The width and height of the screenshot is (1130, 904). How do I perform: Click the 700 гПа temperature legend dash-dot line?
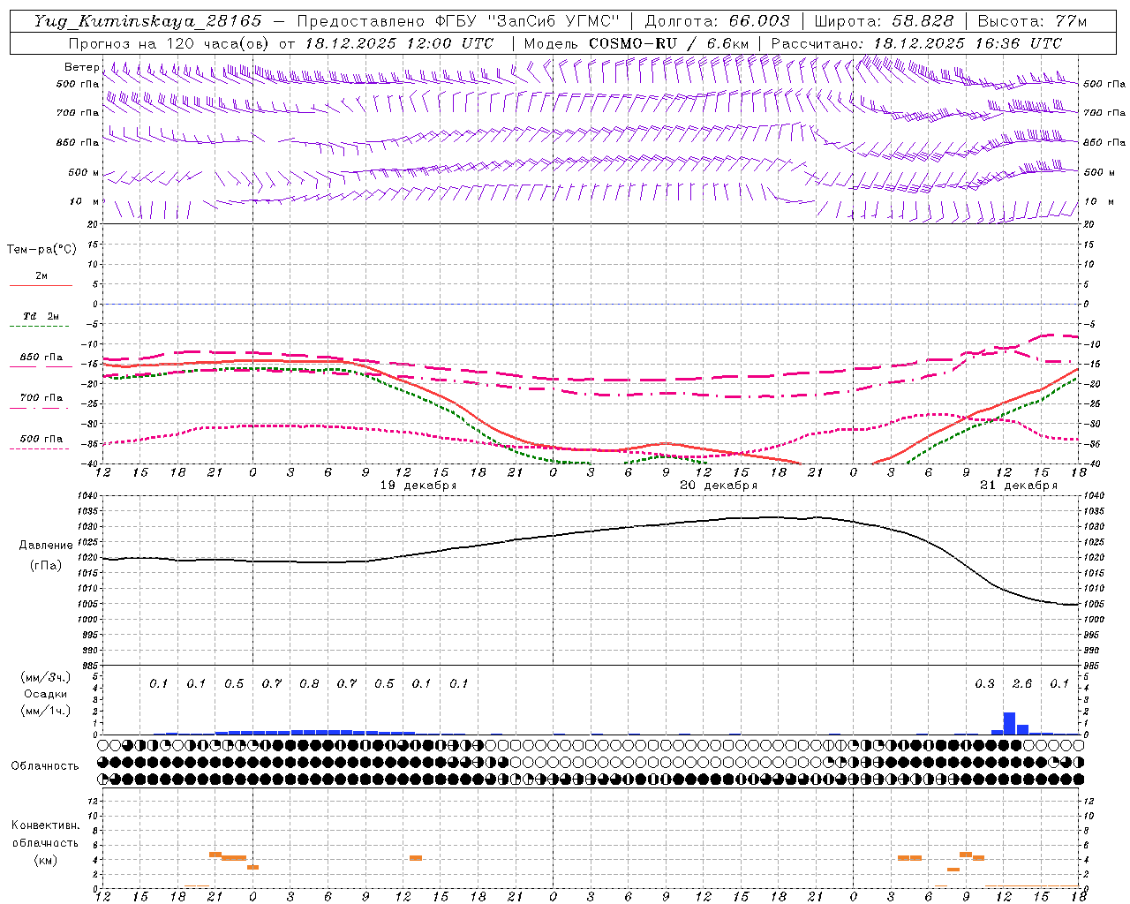pyautogui.click(x=41, y=408)
